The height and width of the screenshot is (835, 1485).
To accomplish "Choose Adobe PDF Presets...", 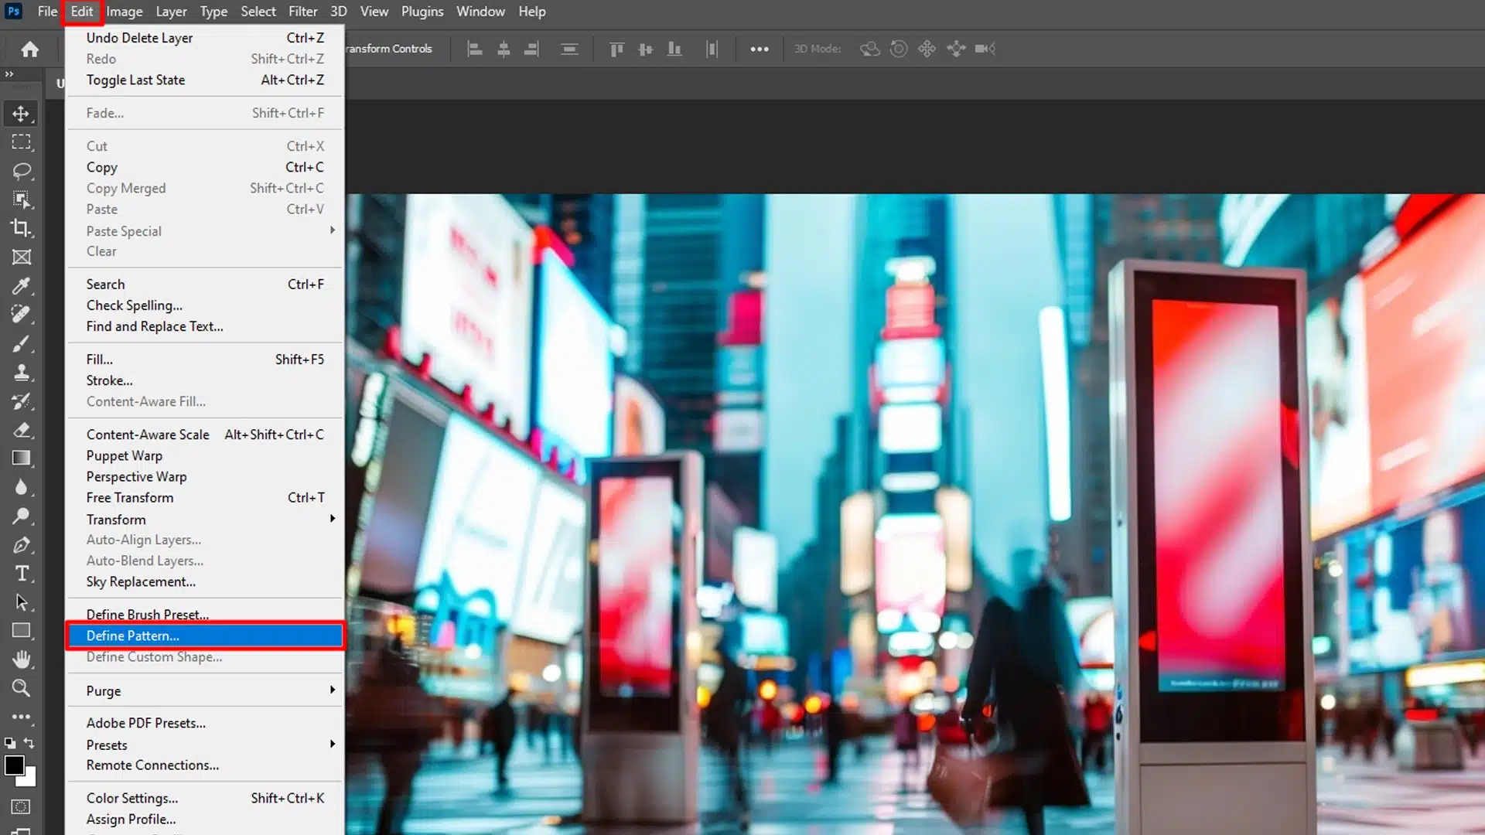I will tap(205, 723).
